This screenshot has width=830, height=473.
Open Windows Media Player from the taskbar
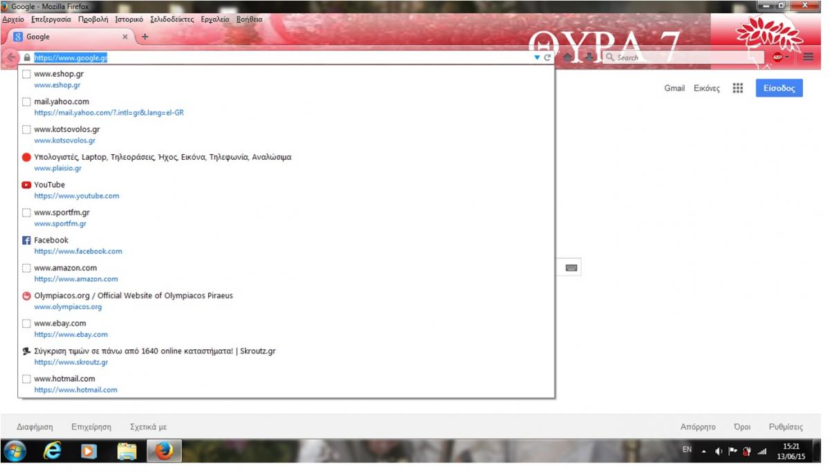pos(89,452)
